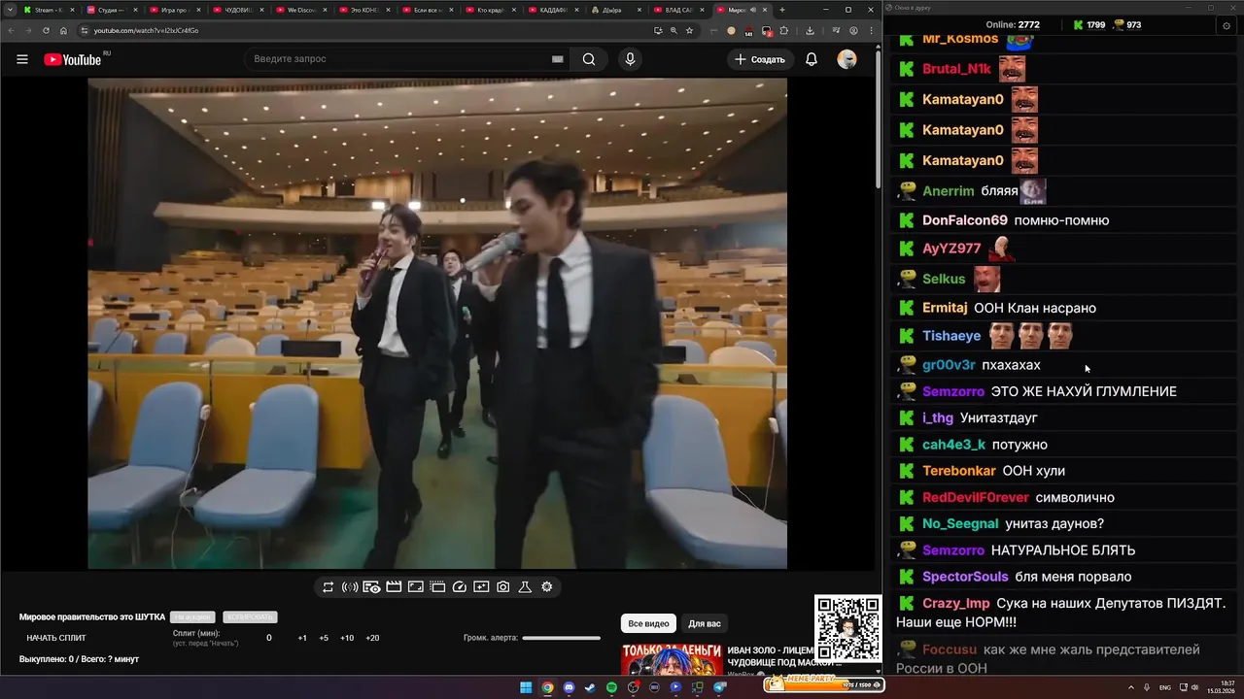Add +1 minute to split
Viewport: 1244px width, 699px height.
point(302,638)
